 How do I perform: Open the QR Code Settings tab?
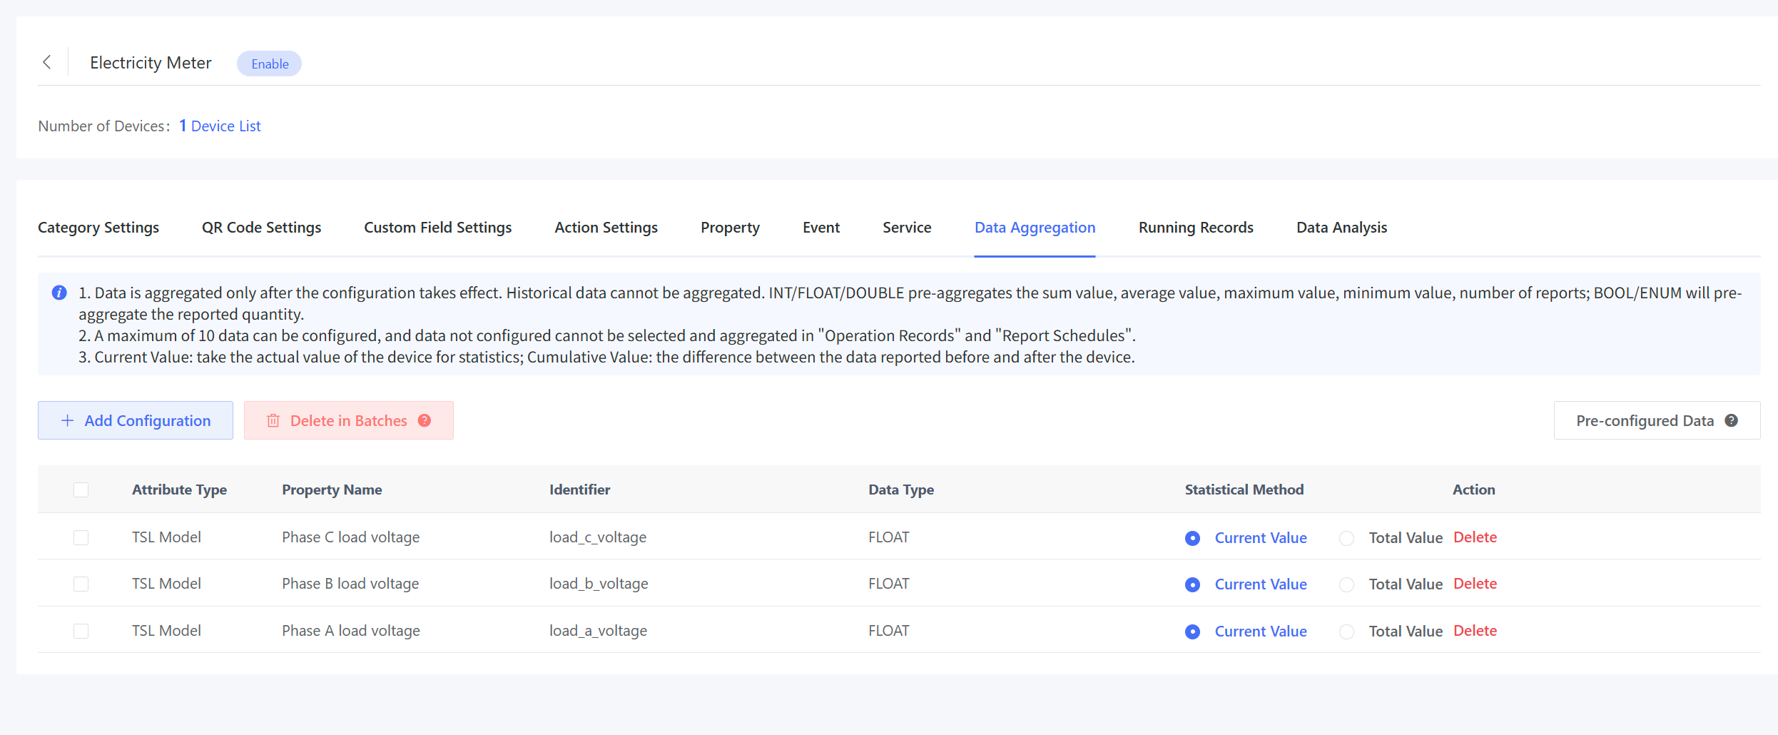click(x=261, y=228)
